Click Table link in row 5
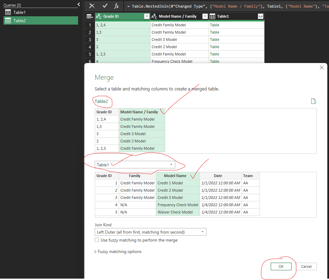This screenshot has height=280, width=329. [214, 54]
